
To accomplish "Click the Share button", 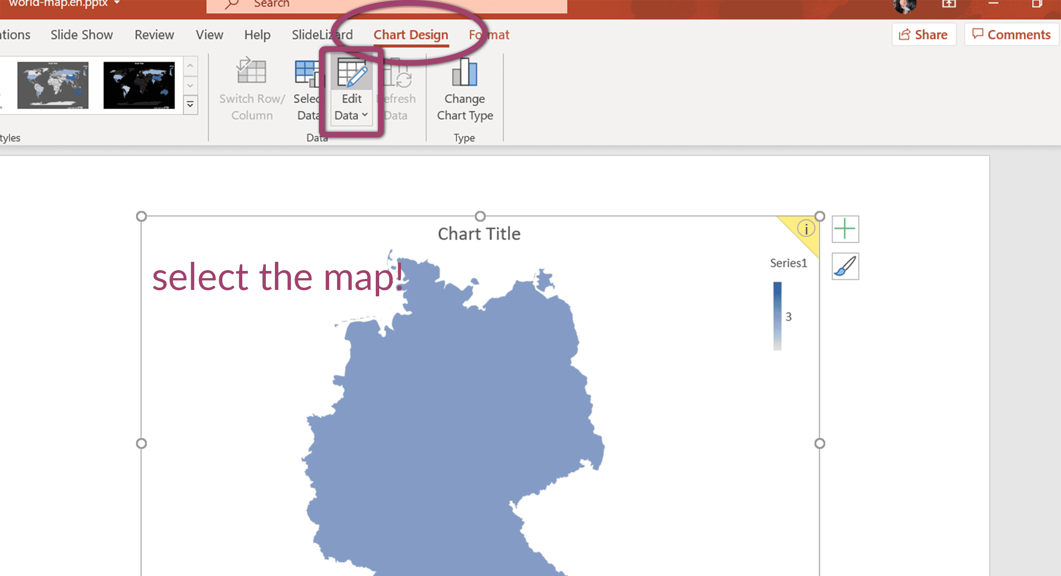I will point(924,35).
